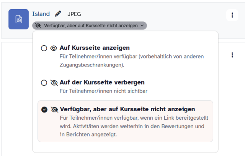
Task: Open the Island resource link
Action: (41, 14)
